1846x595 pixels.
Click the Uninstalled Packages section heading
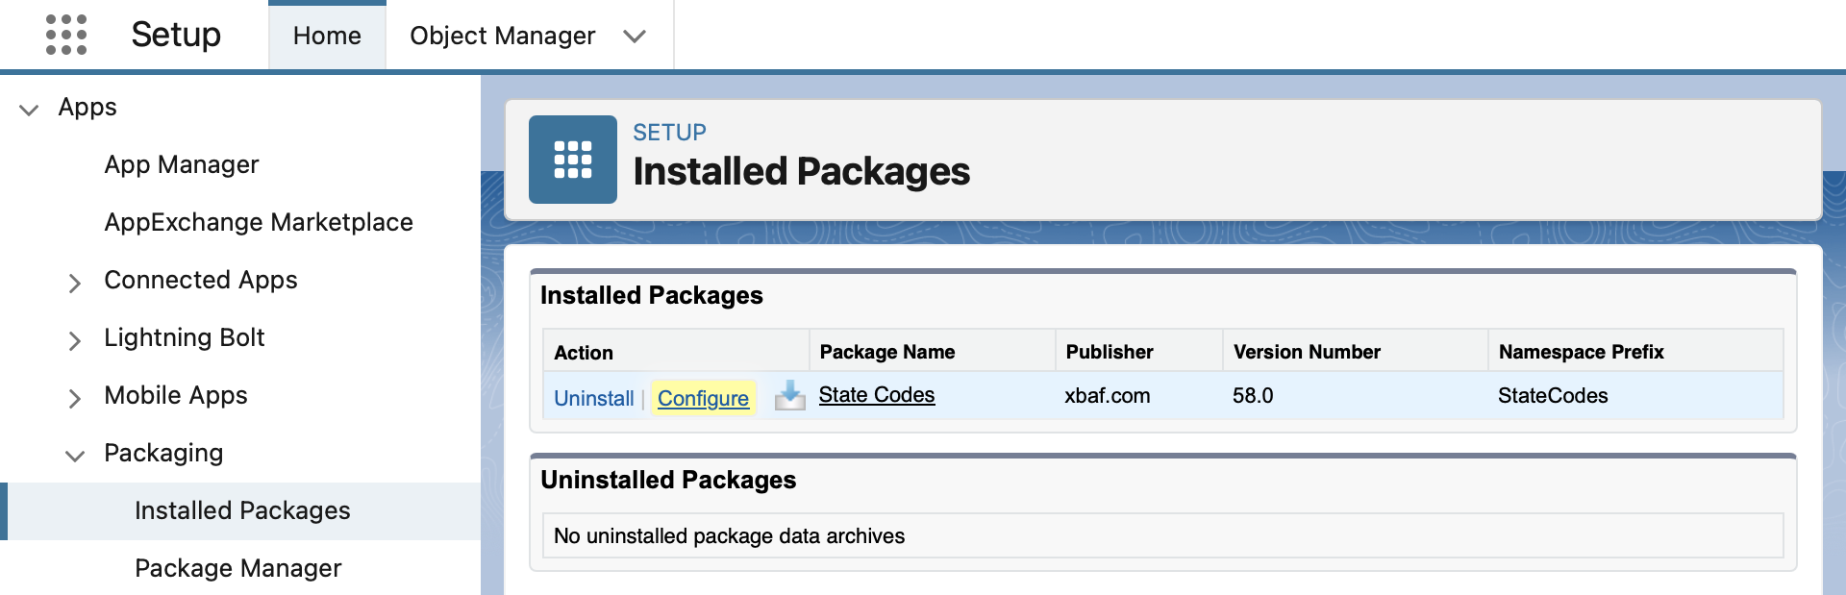point(668,480)
